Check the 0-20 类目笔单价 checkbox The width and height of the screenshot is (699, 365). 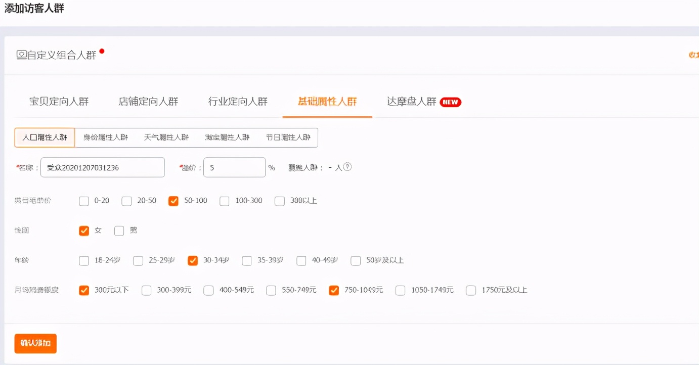(x=83, y=201)
